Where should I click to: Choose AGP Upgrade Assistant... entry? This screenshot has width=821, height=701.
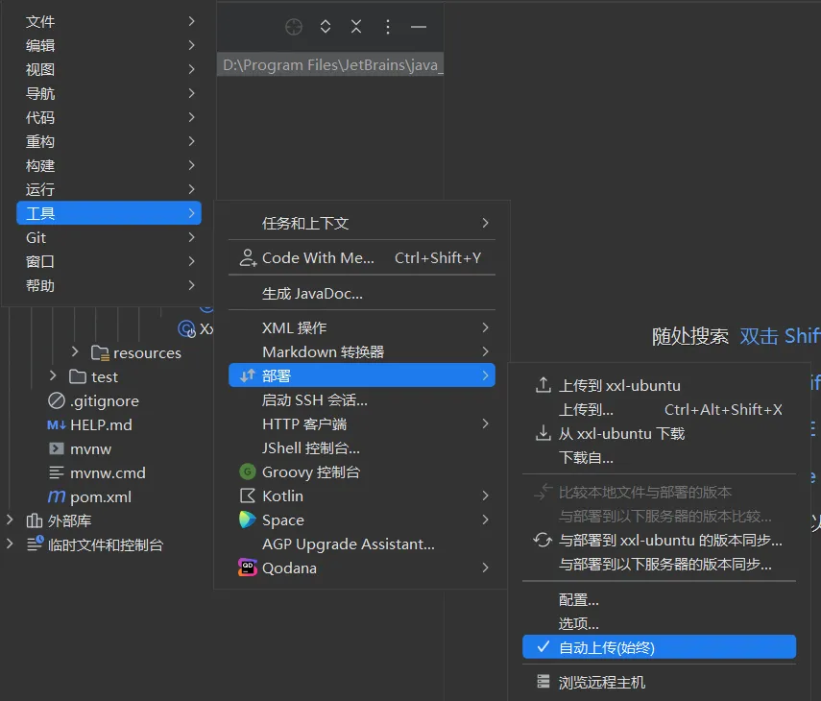pos(362,544)
